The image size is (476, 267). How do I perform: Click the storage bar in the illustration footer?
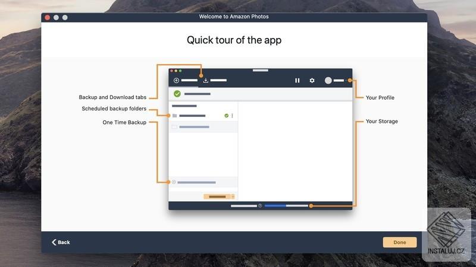(x=286, y=205)
